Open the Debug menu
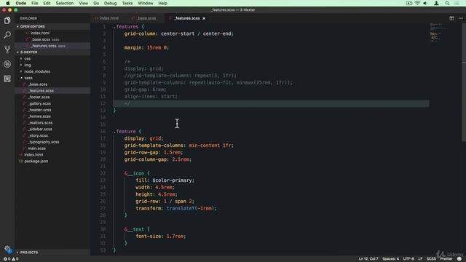Viewport: 466px width, 262px height. 110,3
